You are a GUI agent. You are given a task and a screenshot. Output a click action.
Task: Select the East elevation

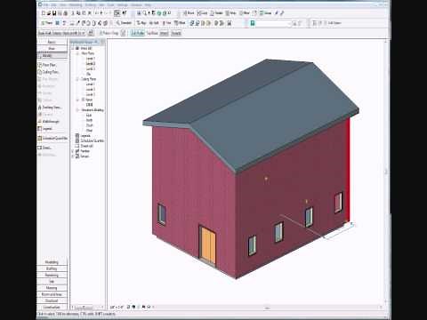click(x=89, y=115)
